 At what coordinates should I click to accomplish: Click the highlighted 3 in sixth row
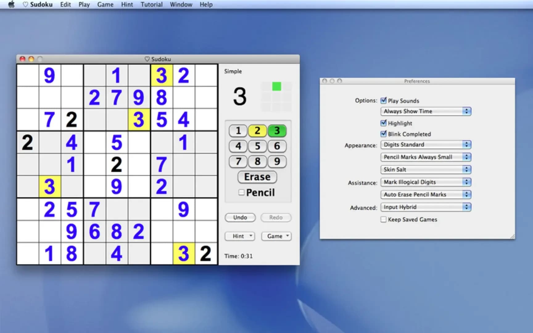pos(50,187)
